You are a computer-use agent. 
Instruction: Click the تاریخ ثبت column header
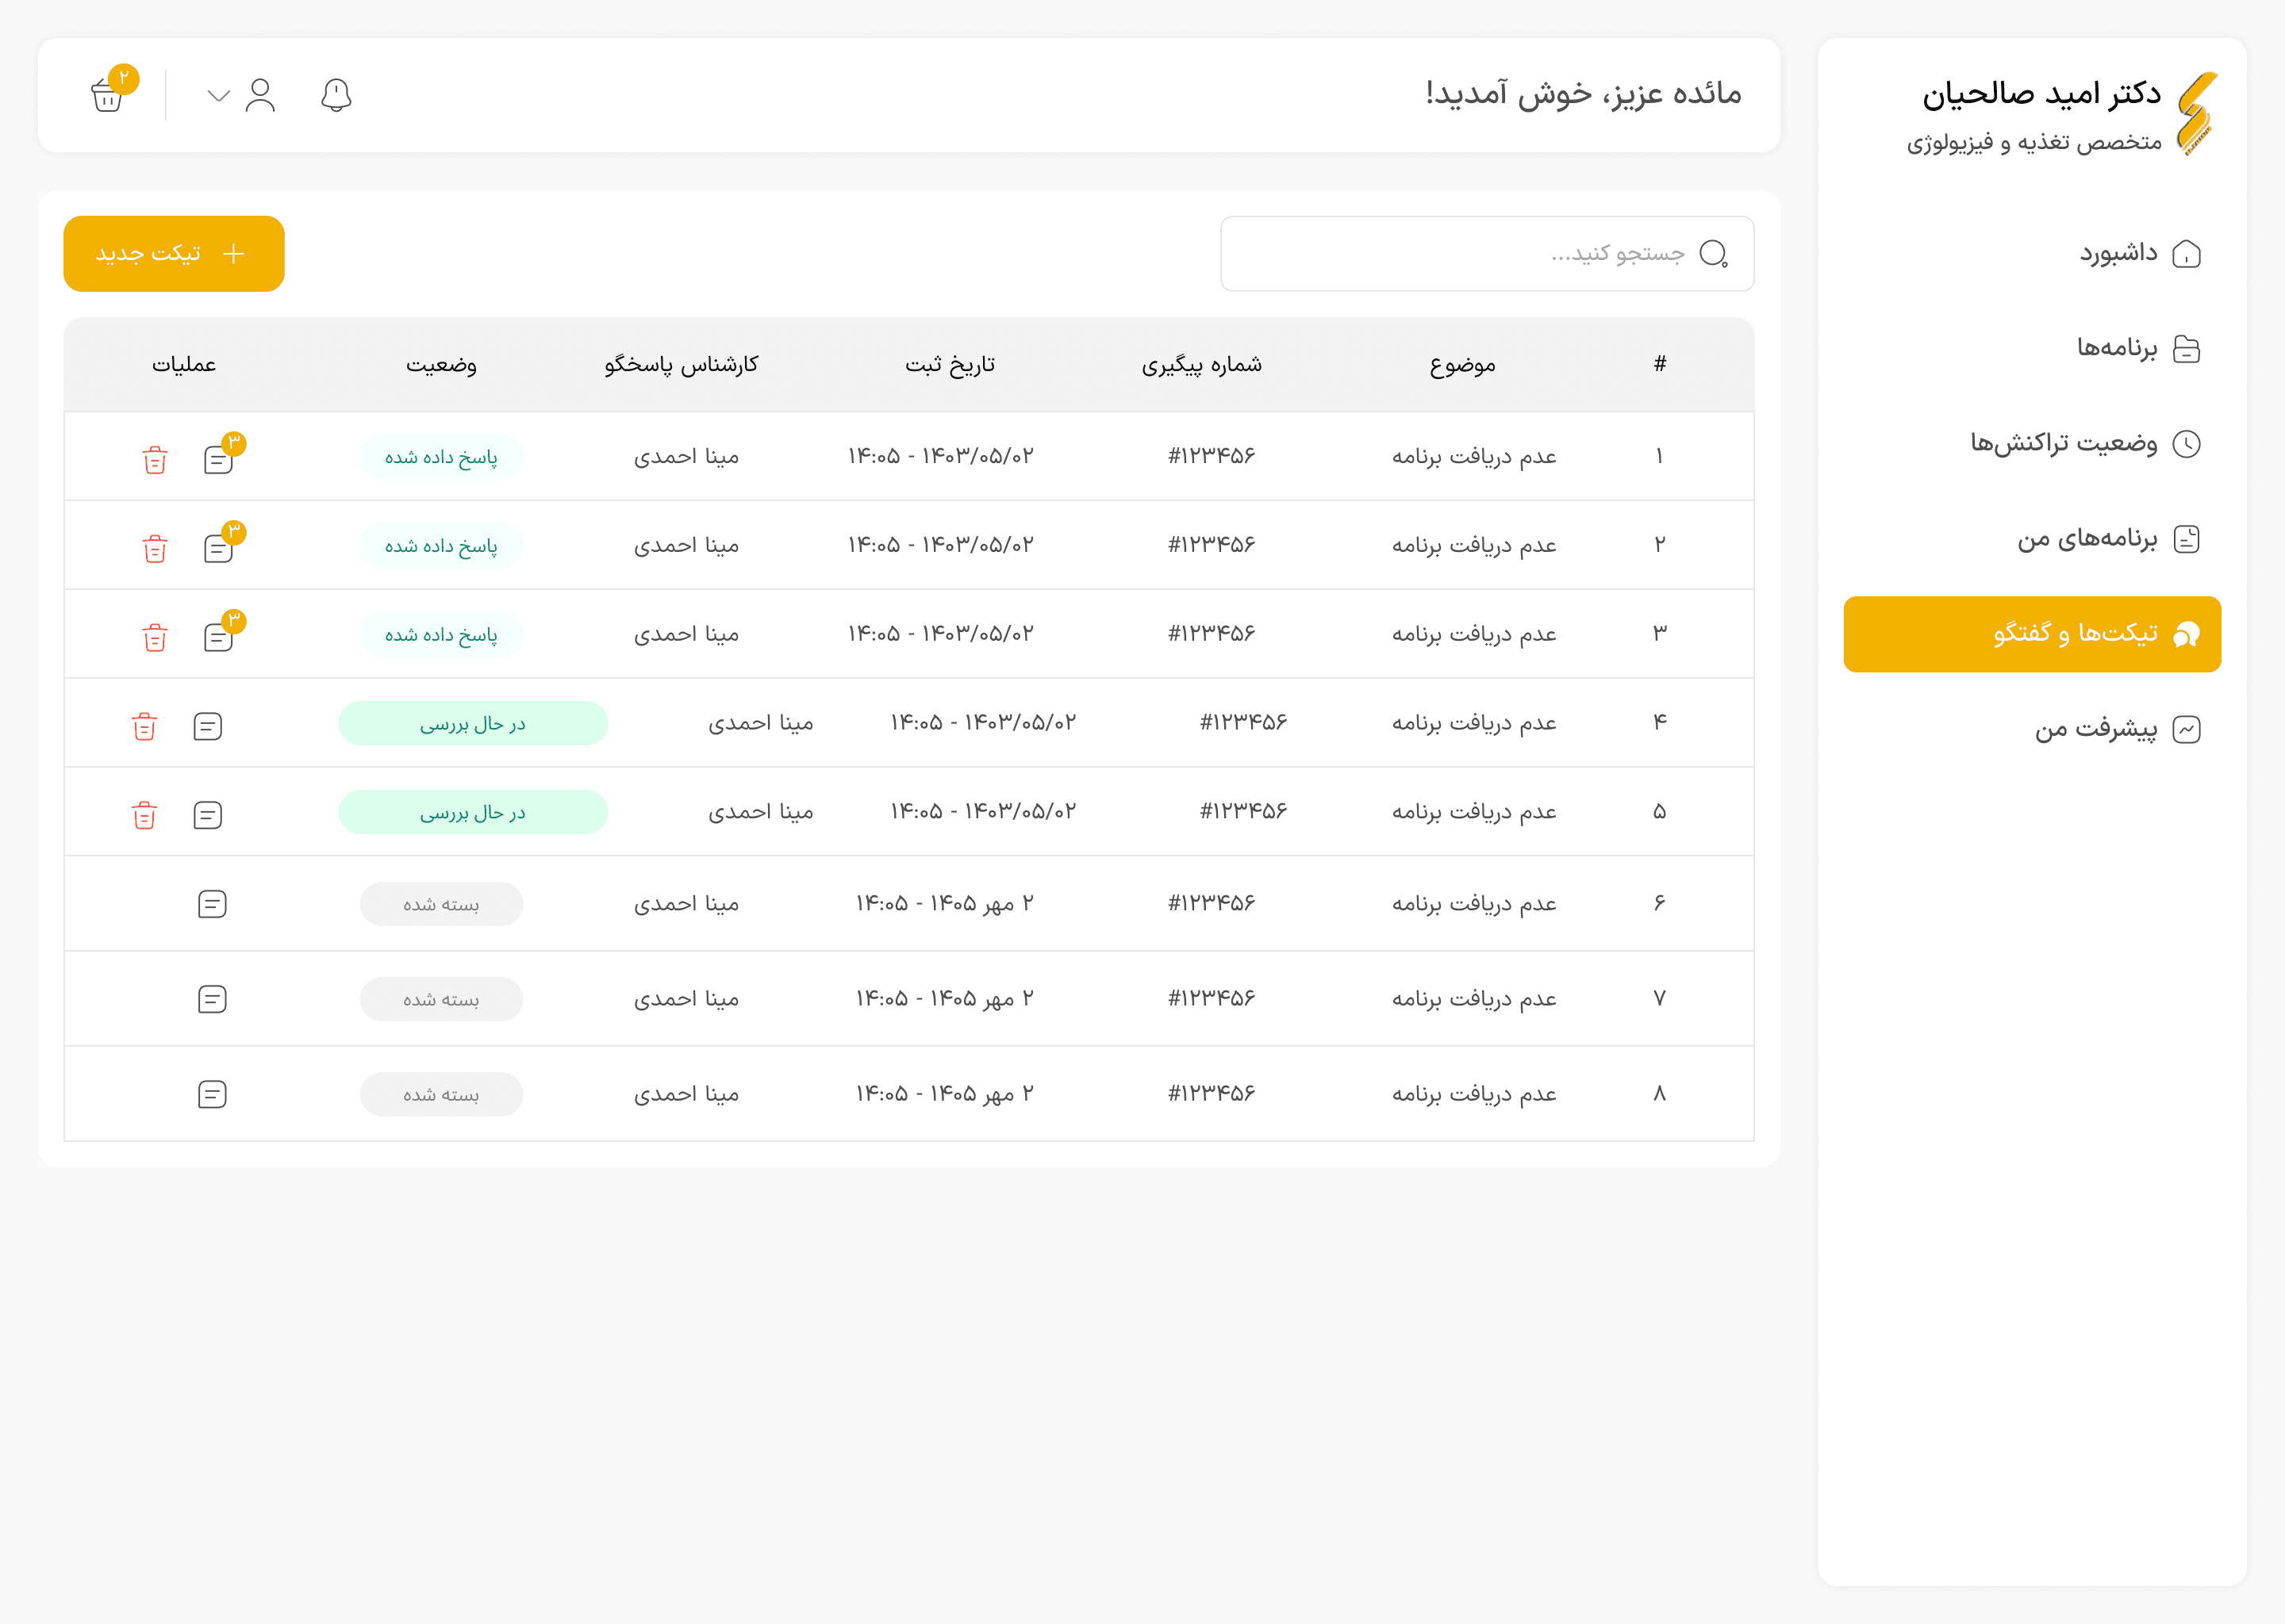pyautogui.click(x=950, y=365)
